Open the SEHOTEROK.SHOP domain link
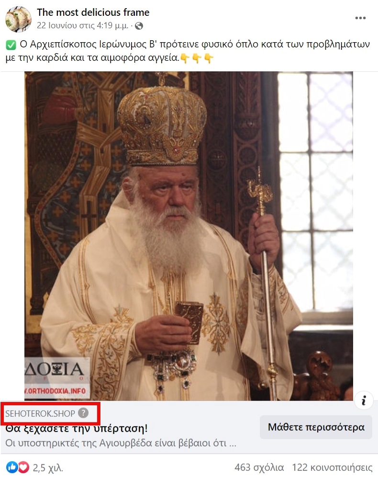 click(x=40, y=413)
